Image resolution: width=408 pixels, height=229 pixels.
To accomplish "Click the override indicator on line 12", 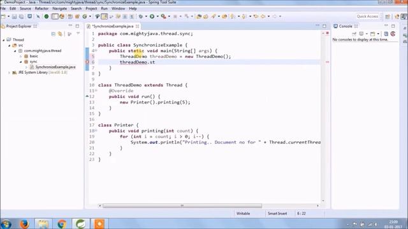I will tap(87, 96).
